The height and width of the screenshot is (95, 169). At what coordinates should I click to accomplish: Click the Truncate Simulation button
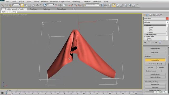point(155,77)
